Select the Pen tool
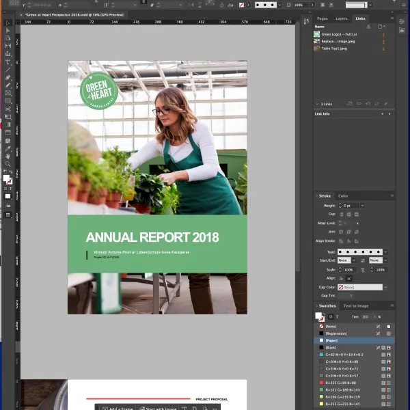This screenshot has height=410, width=410. (x=8, y=77)
